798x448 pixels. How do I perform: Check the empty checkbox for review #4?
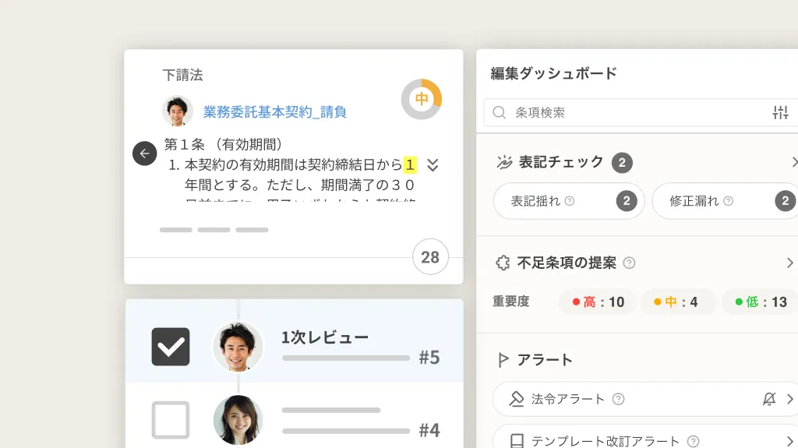click(x=171, y=420)
